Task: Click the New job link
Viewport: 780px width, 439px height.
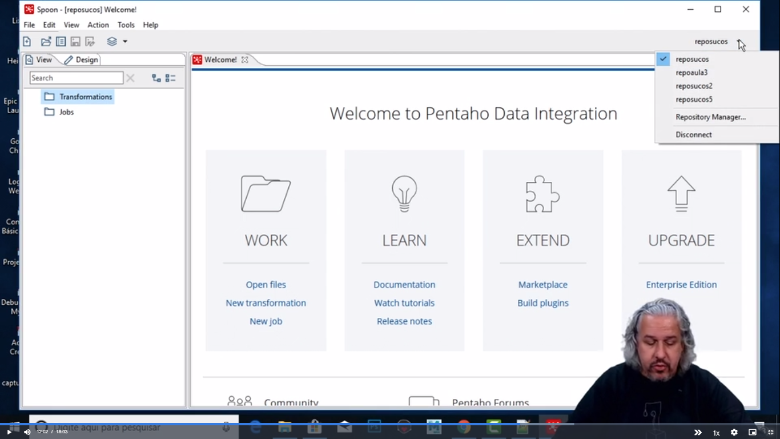Action: [266, 321]
